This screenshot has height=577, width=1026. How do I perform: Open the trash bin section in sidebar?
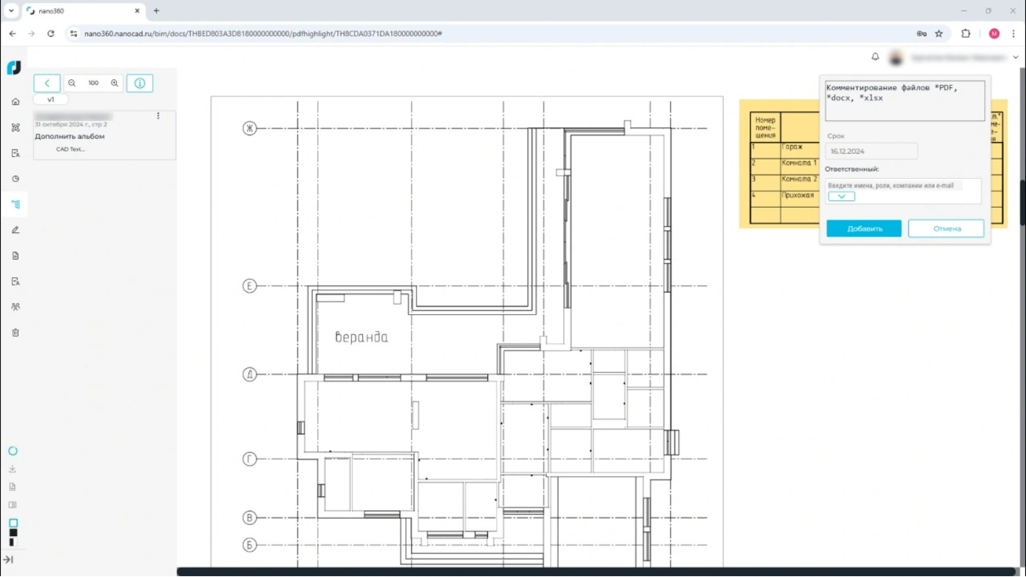tap(16, 333)
